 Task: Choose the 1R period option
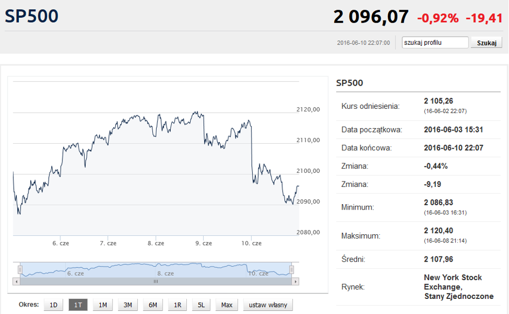(x=177, y=305)
